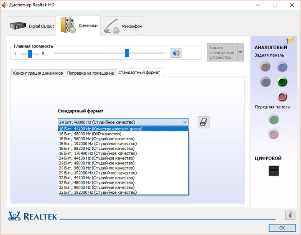Image resolution: width=301 pixels, height=235 pixels.
Task: Click the speaker icon in the title bar
Action: tap(4, 5)
